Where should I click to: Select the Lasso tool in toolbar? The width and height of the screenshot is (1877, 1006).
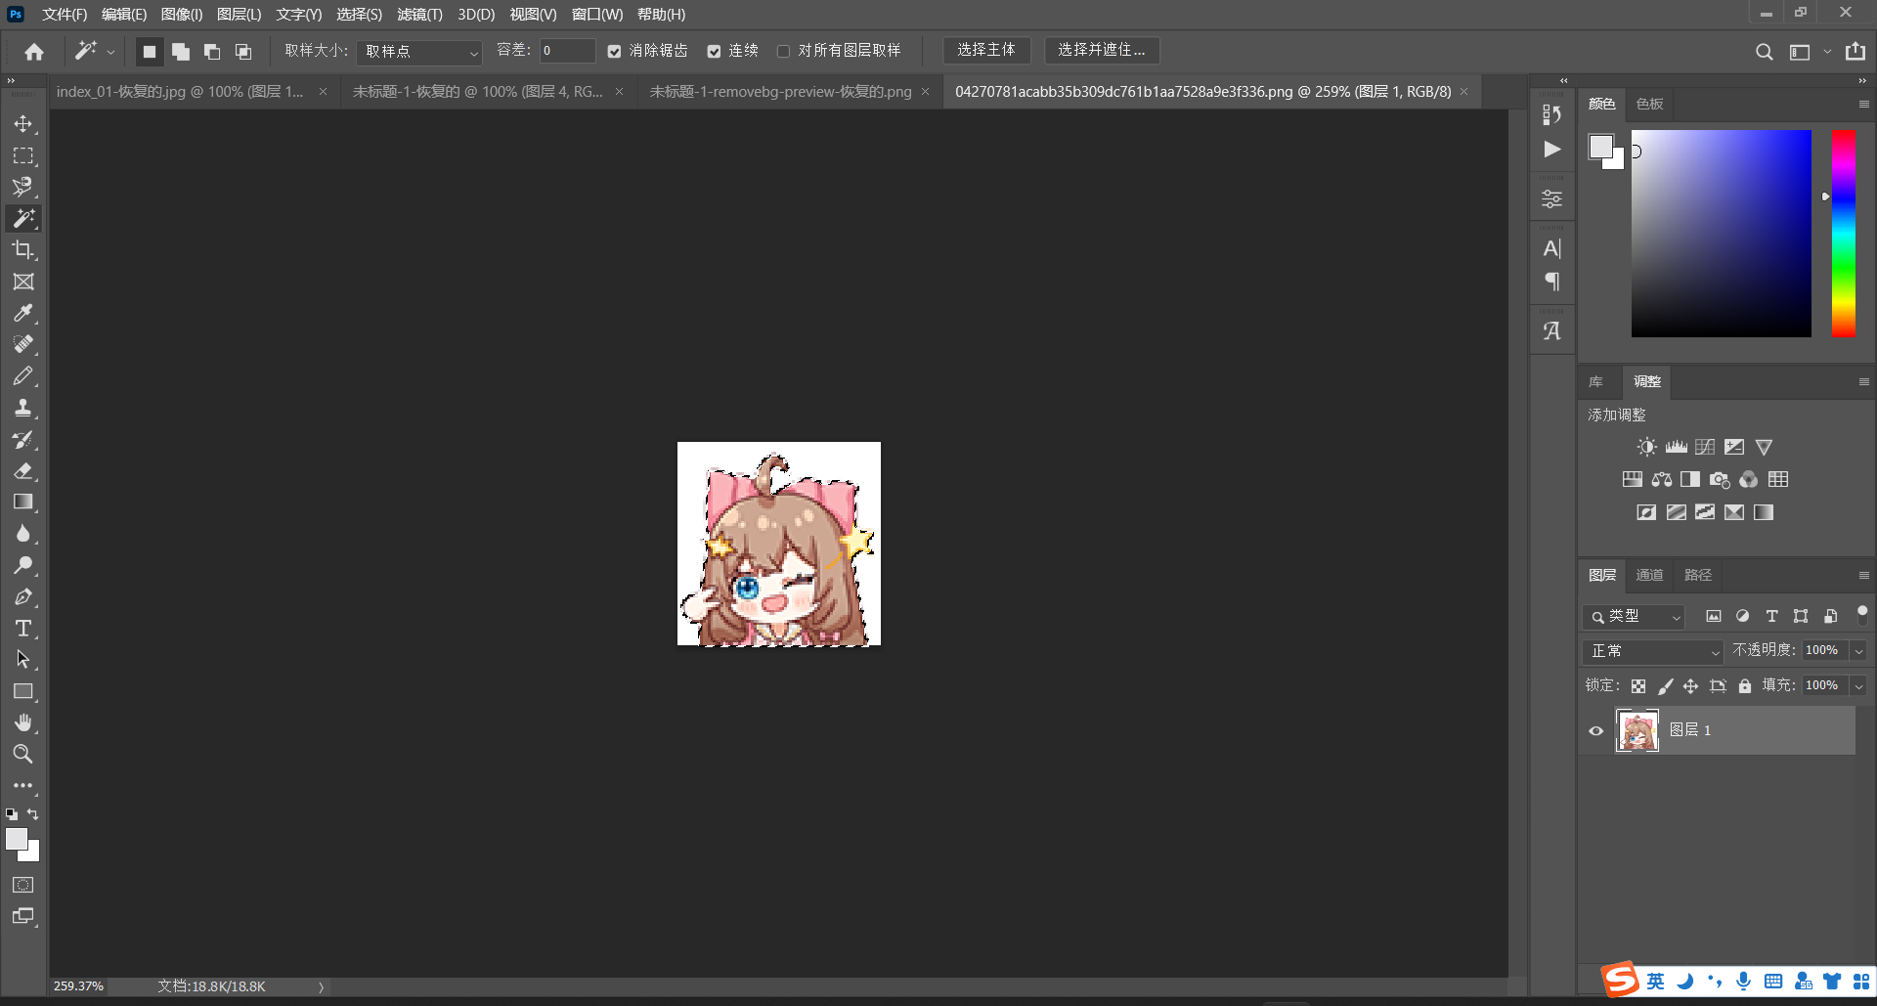tap(23, 187)
